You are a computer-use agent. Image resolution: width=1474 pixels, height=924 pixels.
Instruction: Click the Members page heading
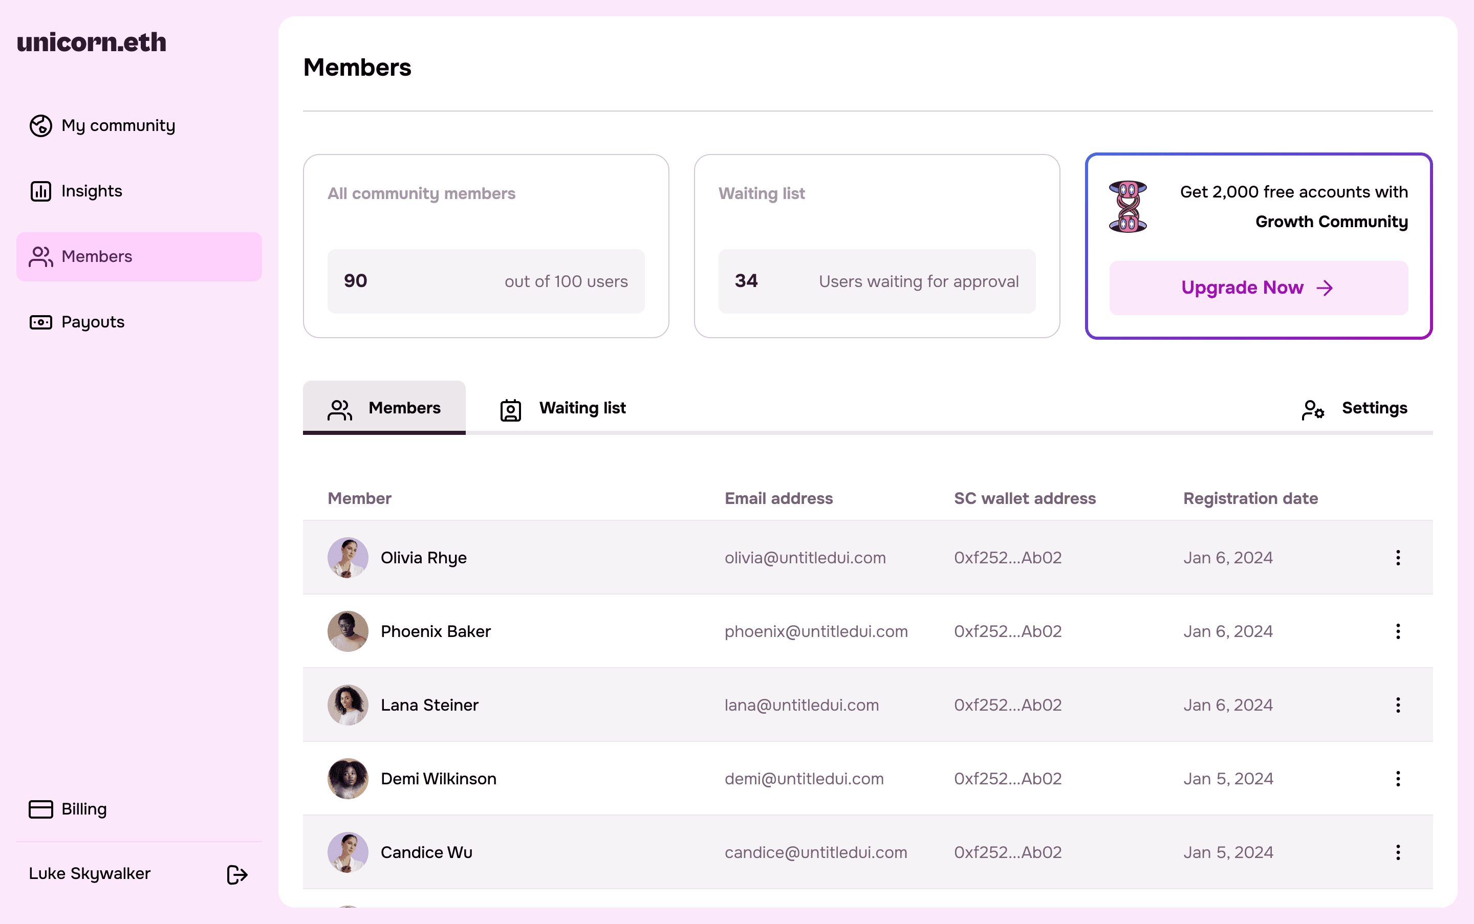coord(357,68)
